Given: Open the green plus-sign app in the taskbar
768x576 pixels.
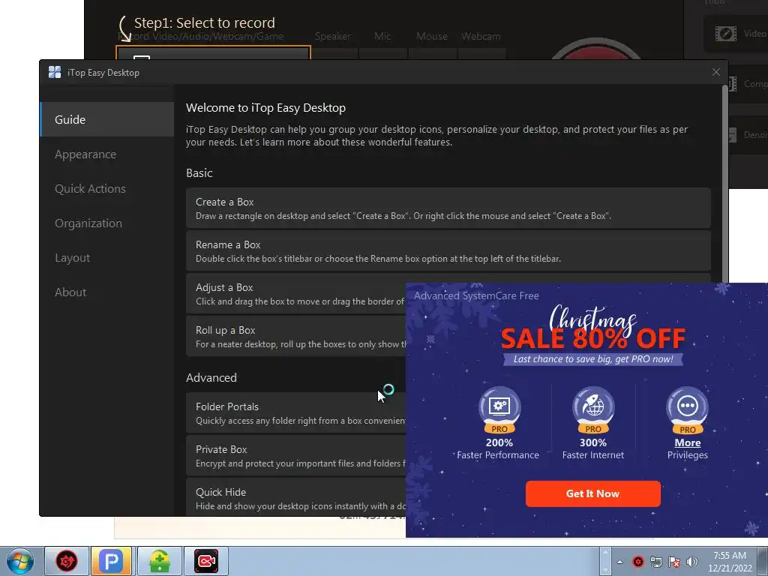Looking at the screenshot, I should [x=160, y=561].
